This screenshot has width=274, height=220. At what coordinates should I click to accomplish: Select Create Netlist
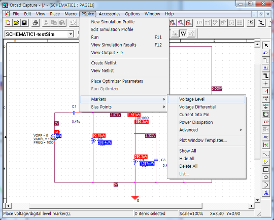coord(124,63)
